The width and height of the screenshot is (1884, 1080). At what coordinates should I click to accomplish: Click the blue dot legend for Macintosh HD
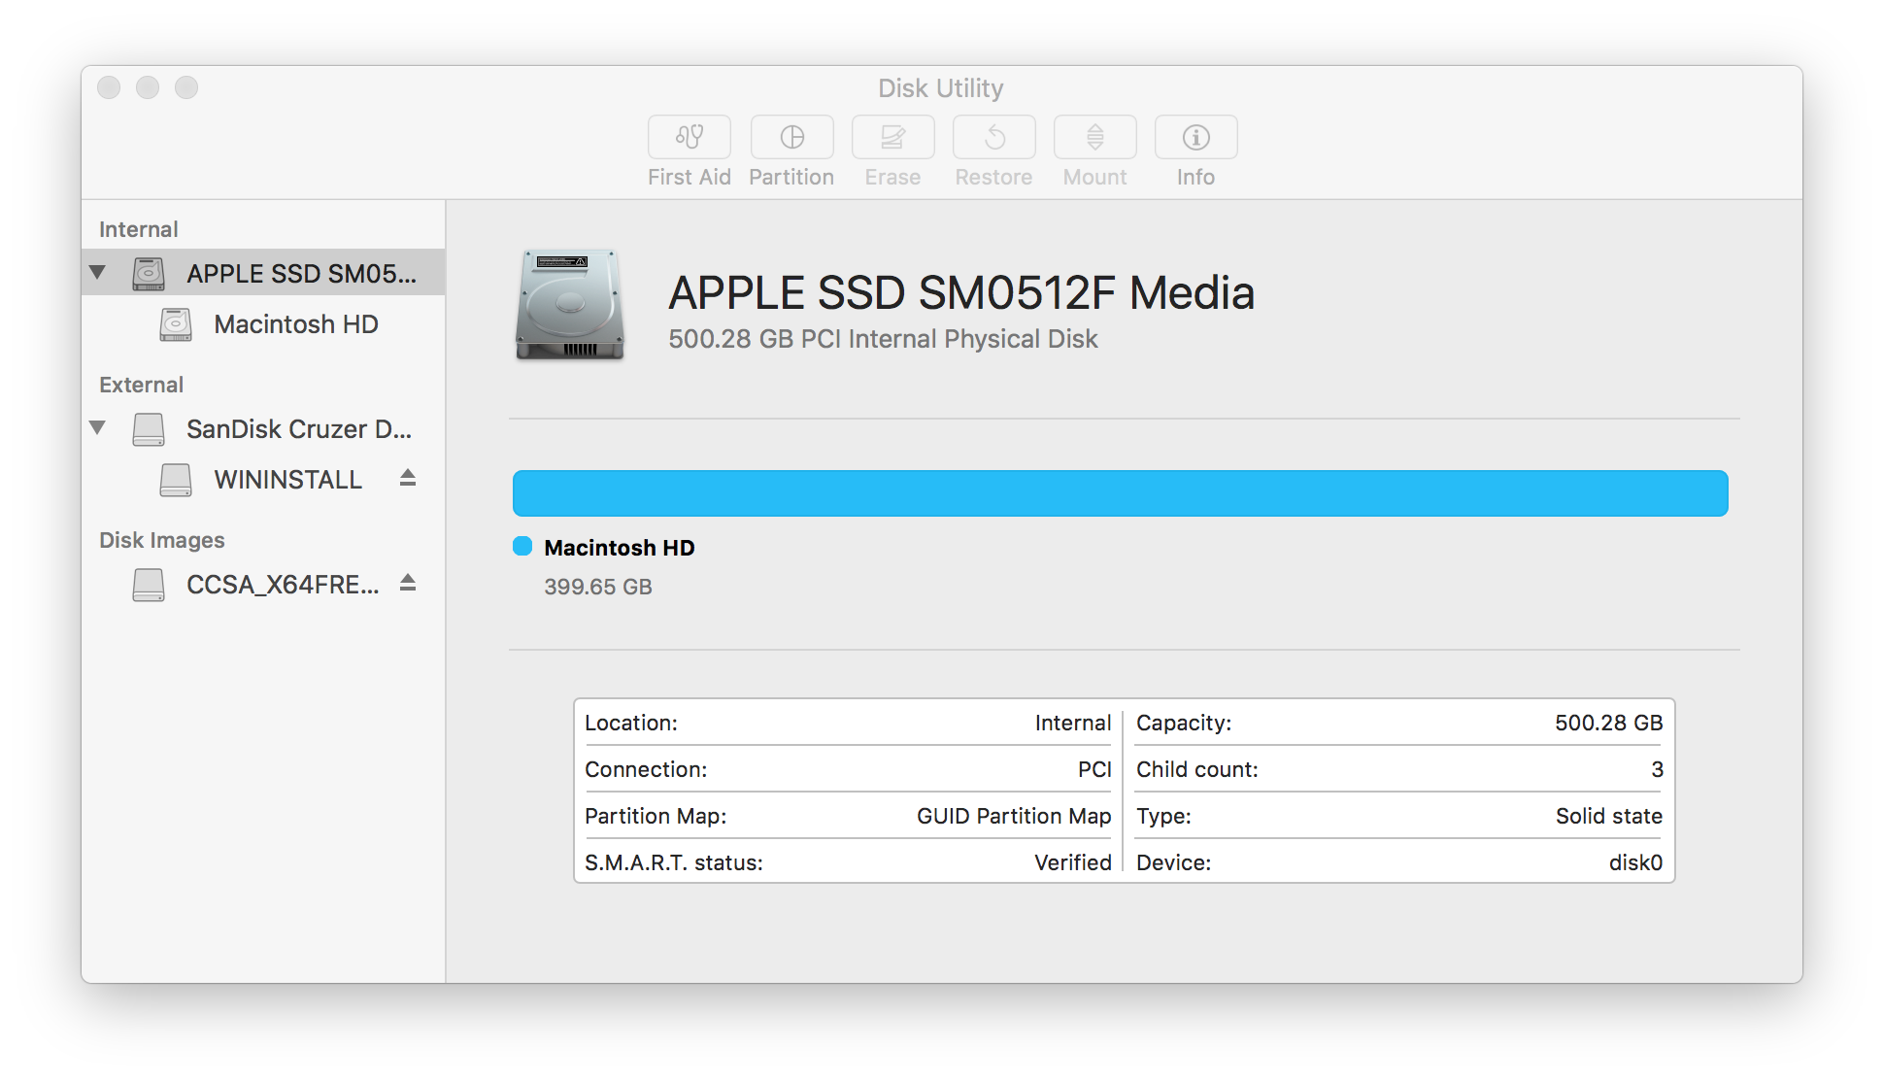523,547
